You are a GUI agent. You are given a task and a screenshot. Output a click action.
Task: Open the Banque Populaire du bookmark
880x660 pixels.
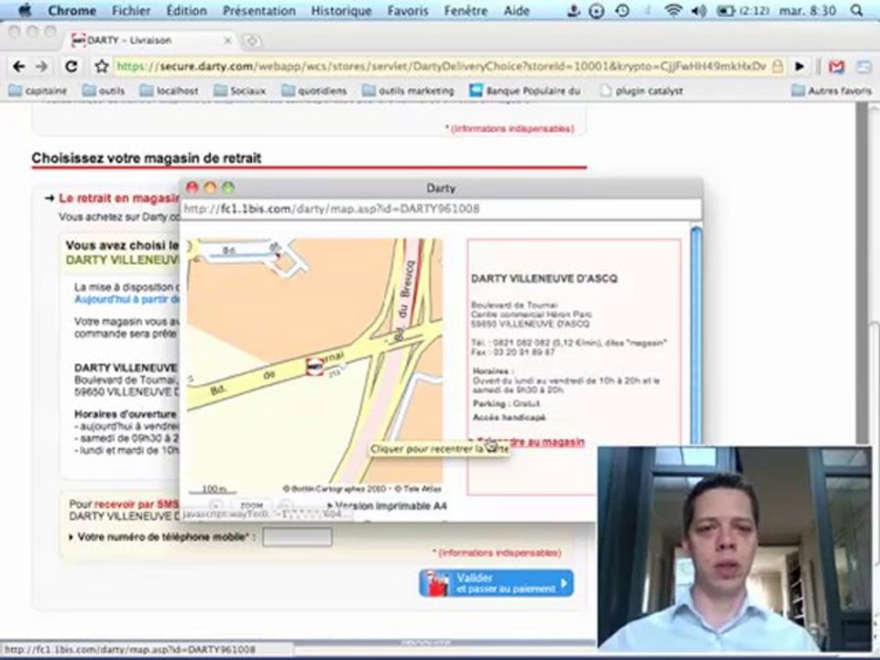524,91
